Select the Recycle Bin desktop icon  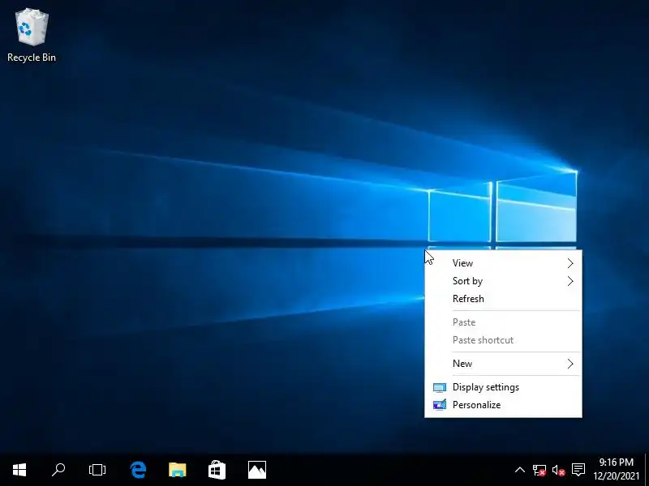[32, 36]
